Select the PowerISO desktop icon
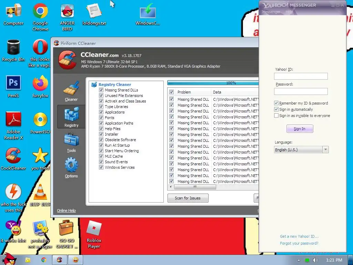 pyautogui.click(x=40, y=123)
